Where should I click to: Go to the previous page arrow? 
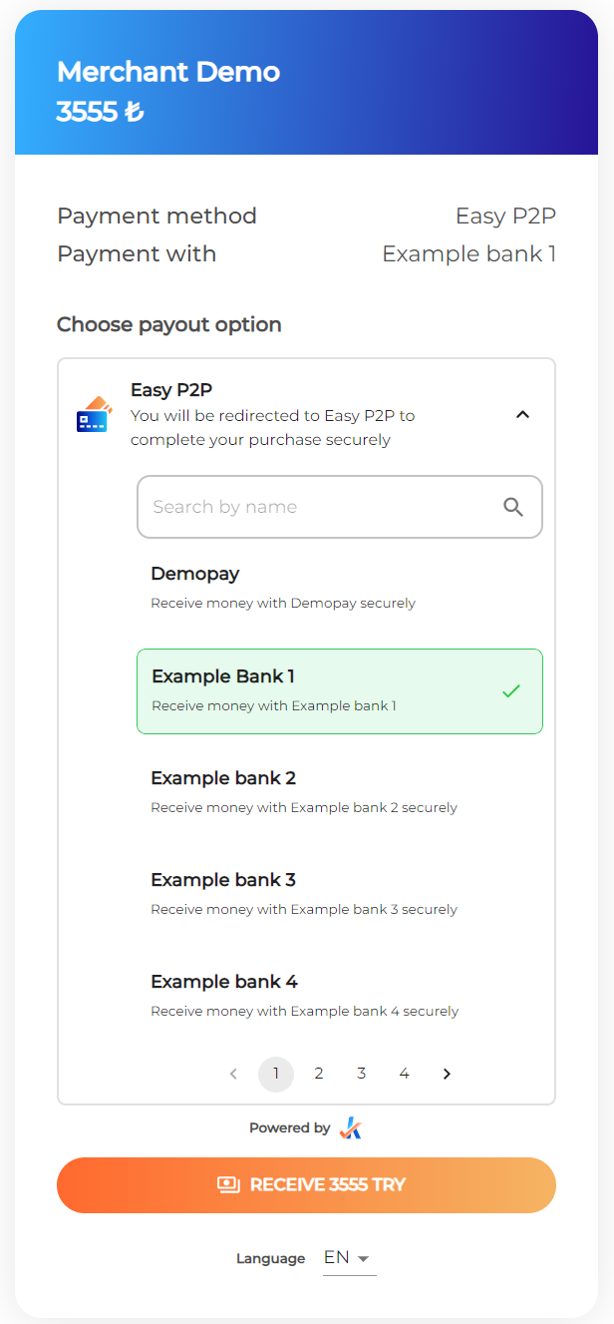pyautogui.click(x=233, y=1074)
